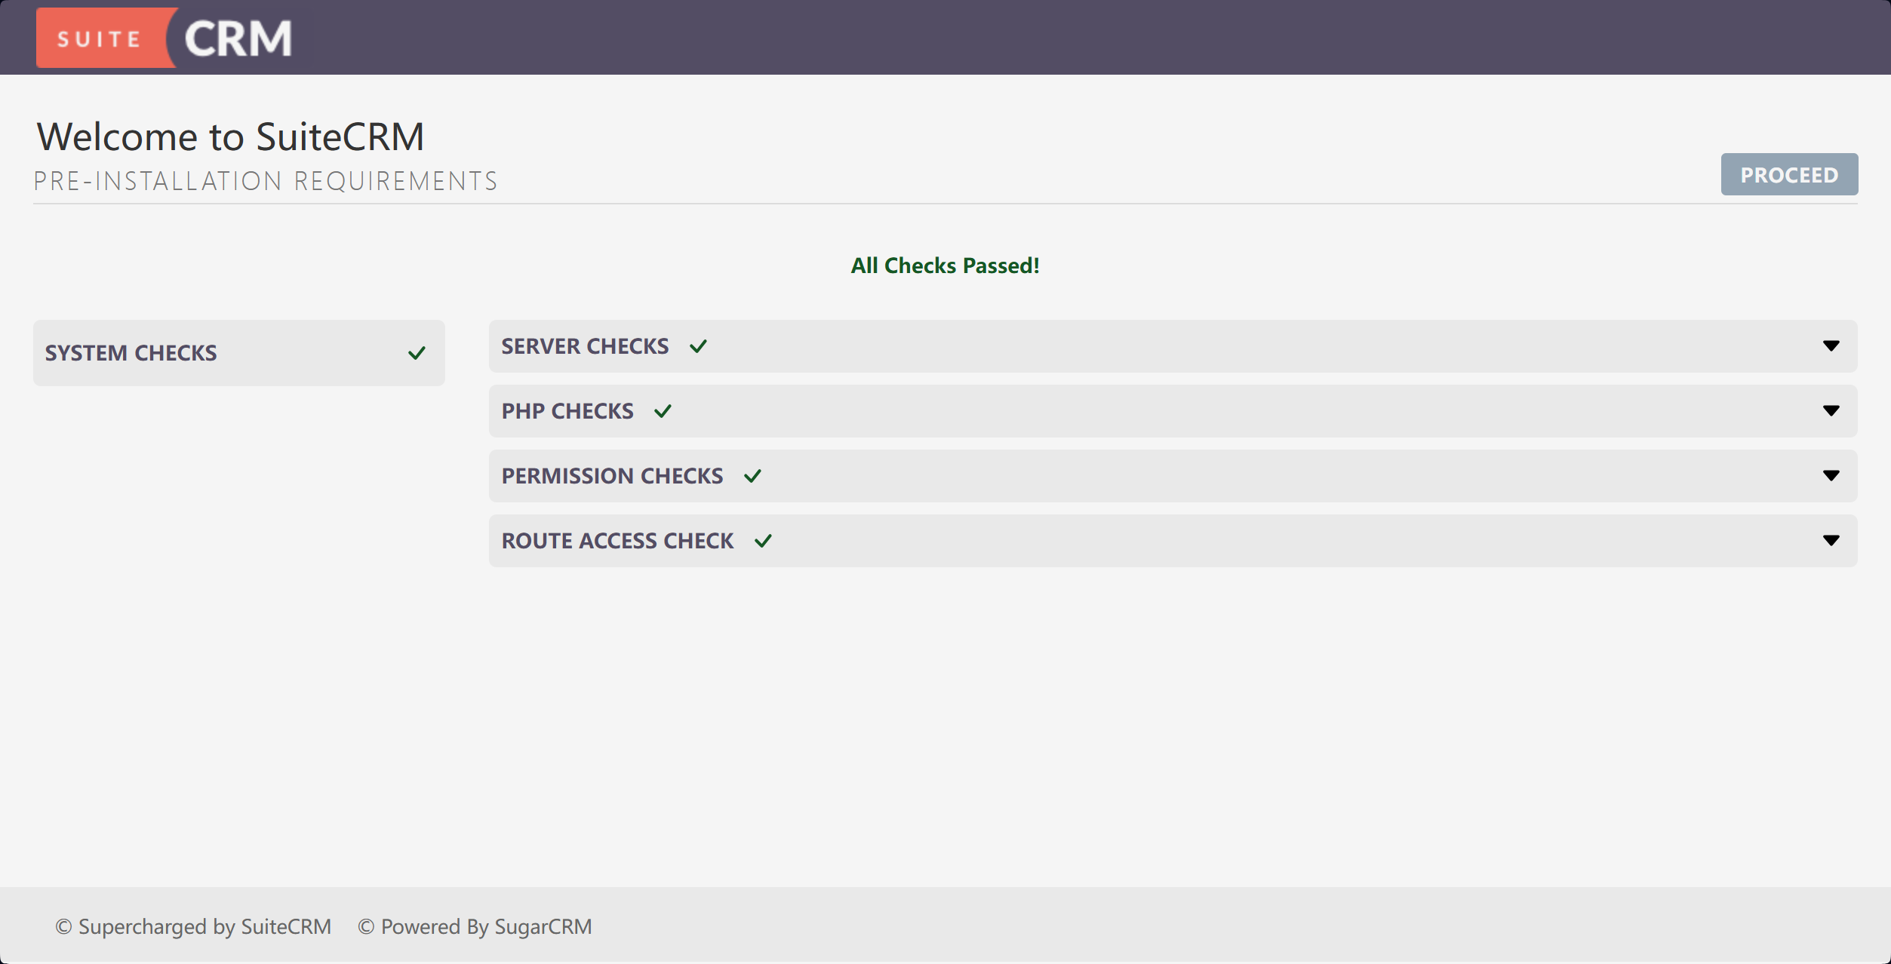The height and width of the screenshot is (964, 1891).
Task: Click the PHP Checks section label
Action: coord(567,411)
